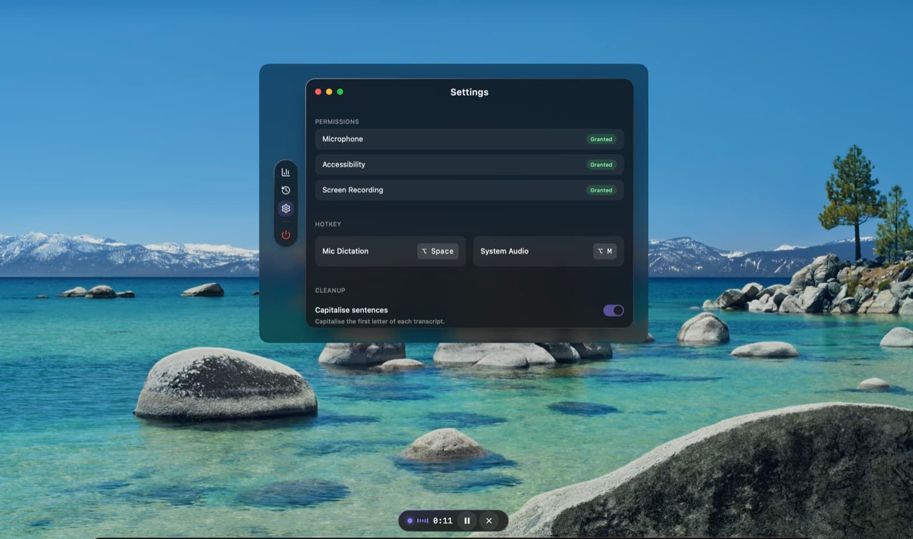Click the Granted badge for Microphone

pos(601,139)
